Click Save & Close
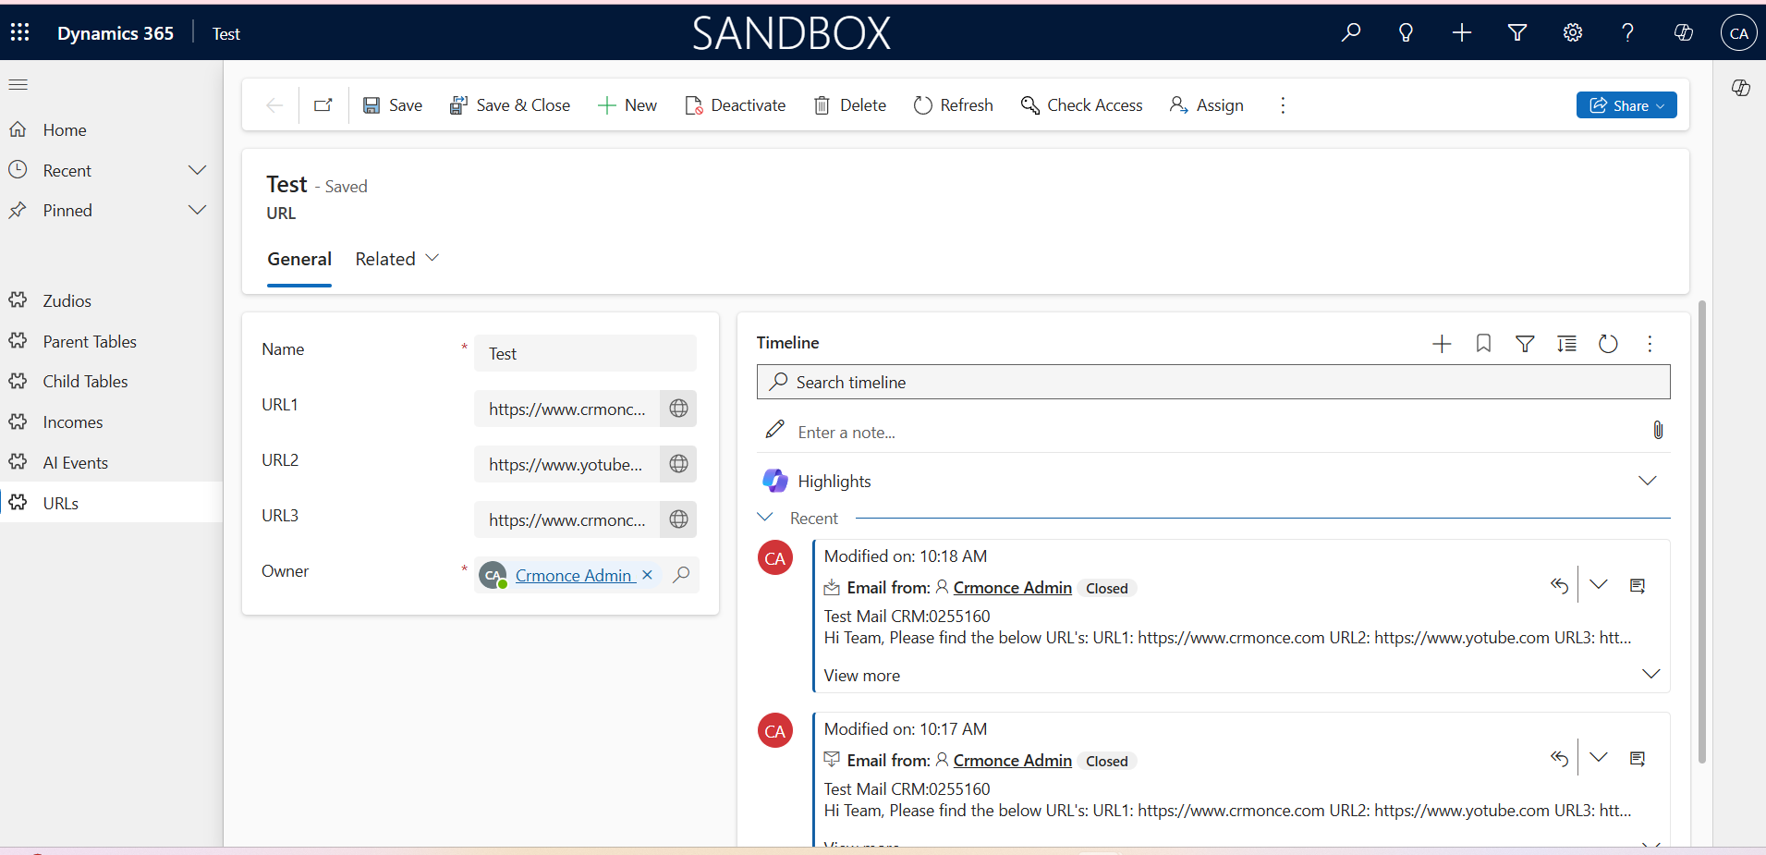 point(510,105)
